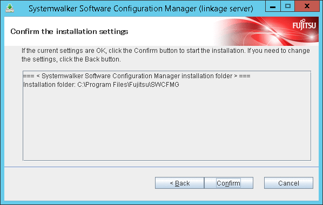Viewport: 323px width, 205px height.
Task: Click the word 'Systemwalker' in the title bar
Action: click(x=53, y=9)
